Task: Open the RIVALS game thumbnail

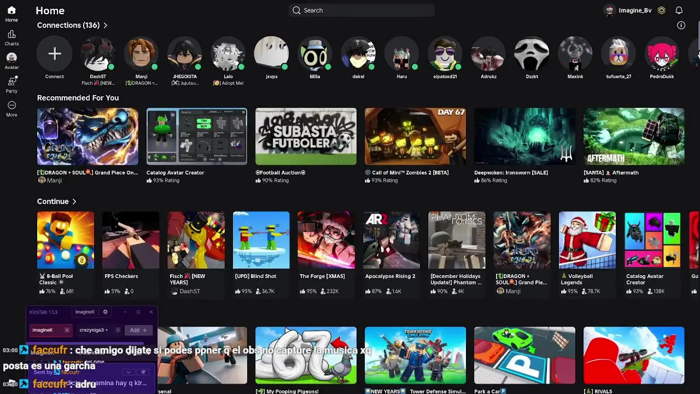Action: pyautogui.click(x=634, y=355)
